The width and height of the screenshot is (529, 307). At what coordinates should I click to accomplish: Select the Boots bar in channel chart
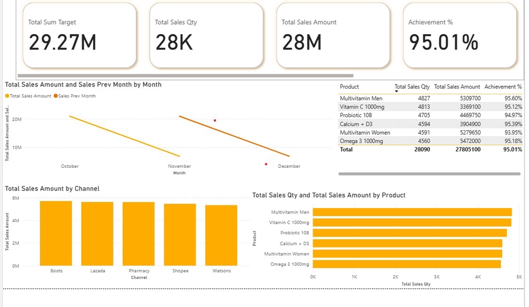56,233
